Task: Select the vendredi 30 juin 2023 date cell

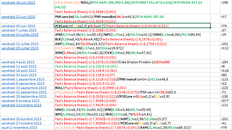Action: point(27,26)
